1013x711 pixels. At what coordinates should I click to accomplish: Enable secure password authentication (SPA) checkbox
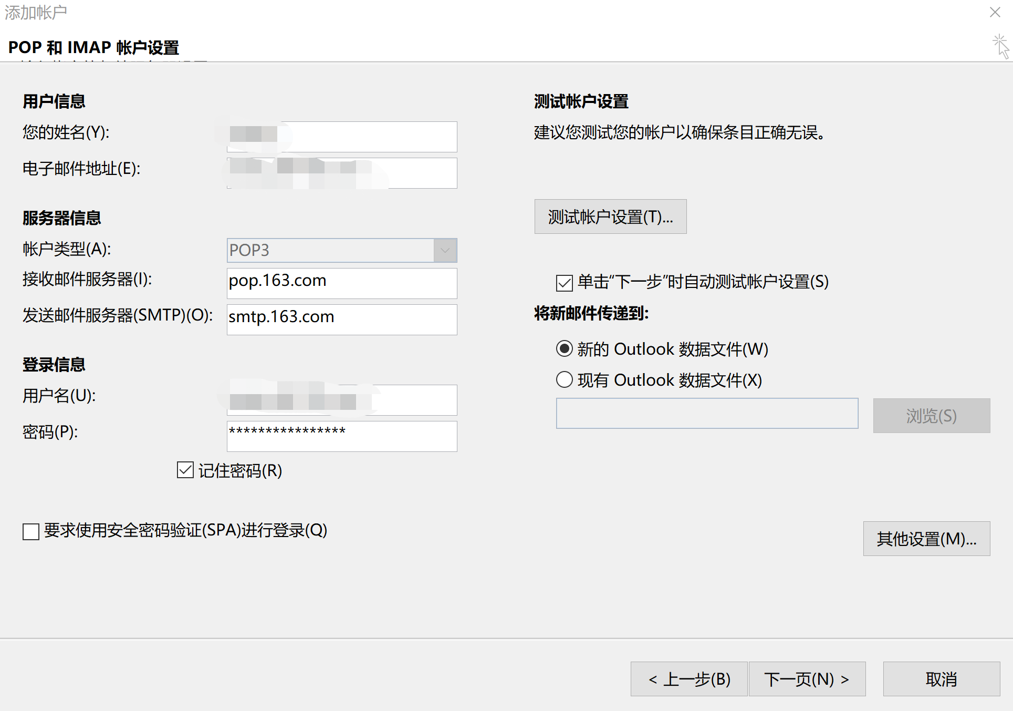pyautogui.click(x=31, y=531)
